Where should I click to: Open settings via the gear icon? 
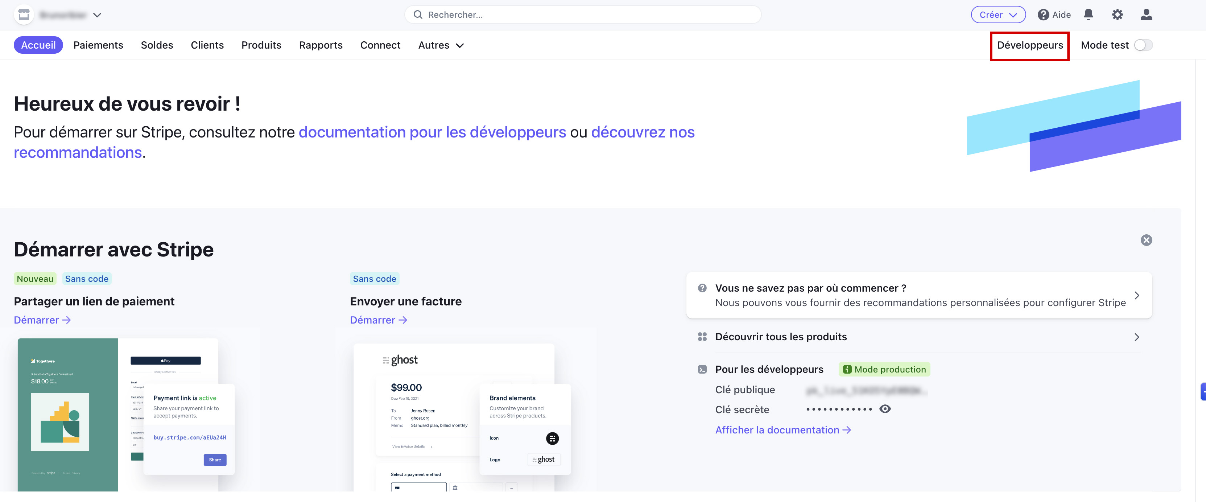point(1117,15)
